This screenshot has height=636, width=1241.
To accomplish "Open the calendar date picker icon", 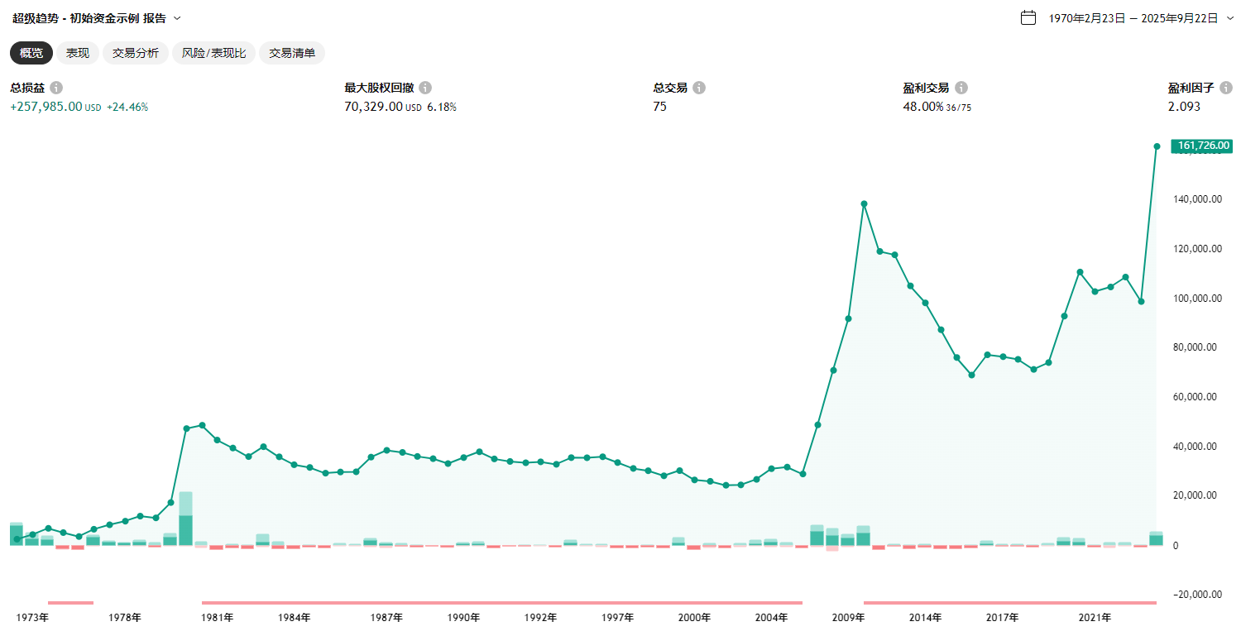I will point(1028,17).
